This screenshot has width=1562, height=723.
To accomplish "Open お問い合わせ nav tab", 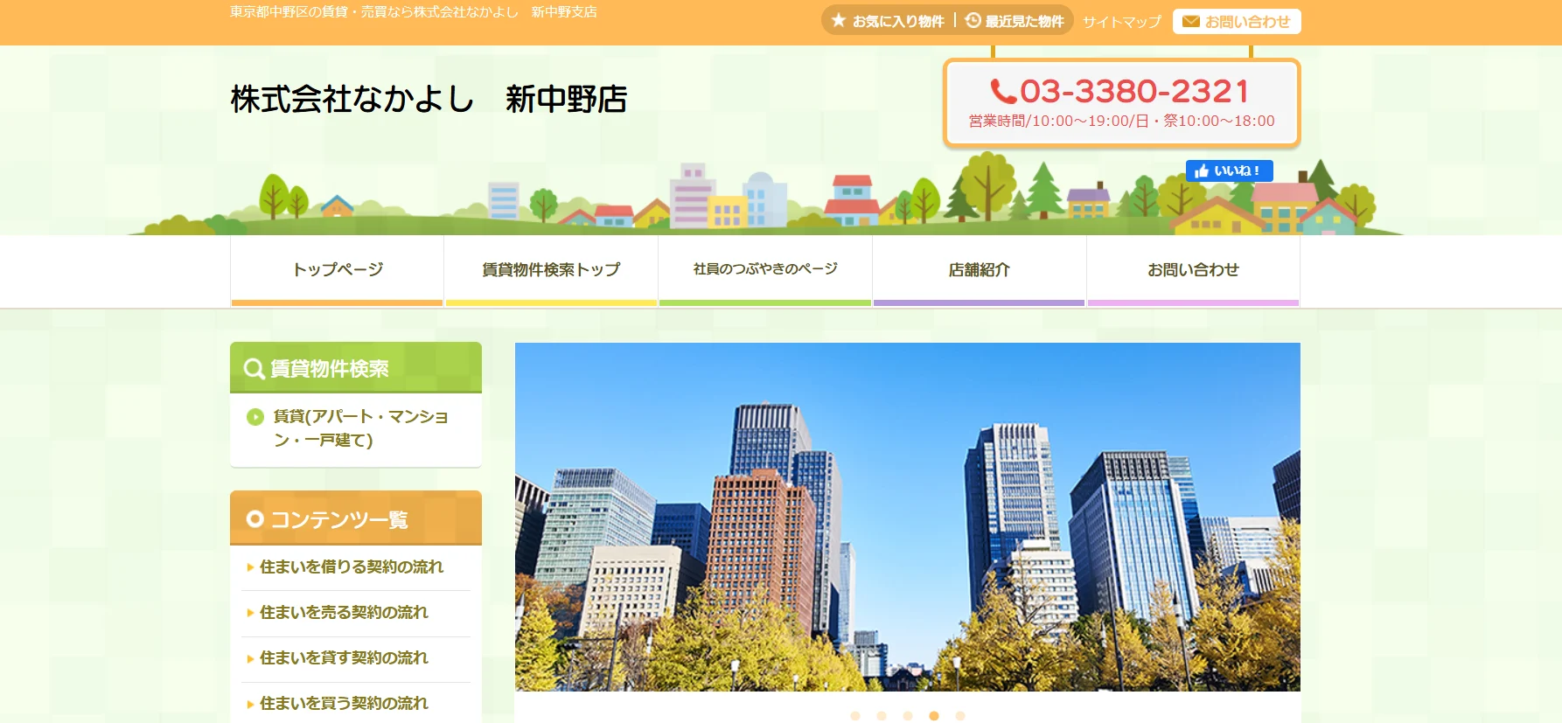I will pos(1193,270).
